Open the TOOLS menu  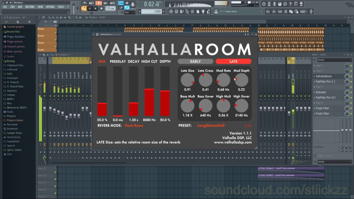click(61, 7)
